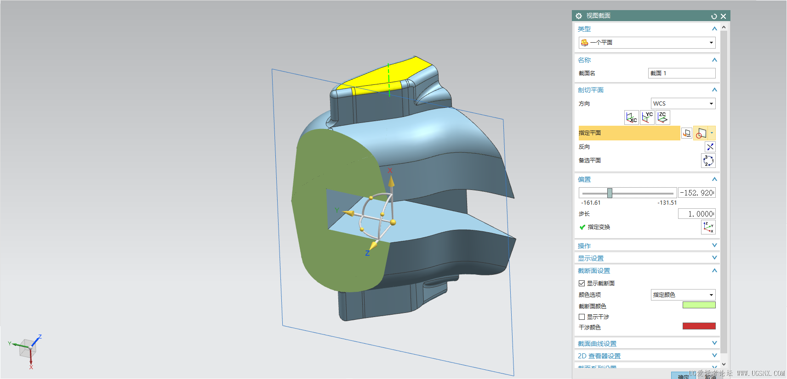Viewport: 787px width, 379px height.
Task: Click the 备选平面 alternate plane icon
Action: [x=708, y=161]
